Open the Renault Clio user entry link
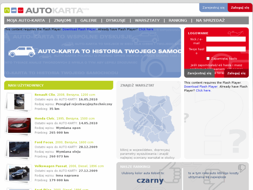The height and width of the screenshot is (190, 253). click(45, 94)
